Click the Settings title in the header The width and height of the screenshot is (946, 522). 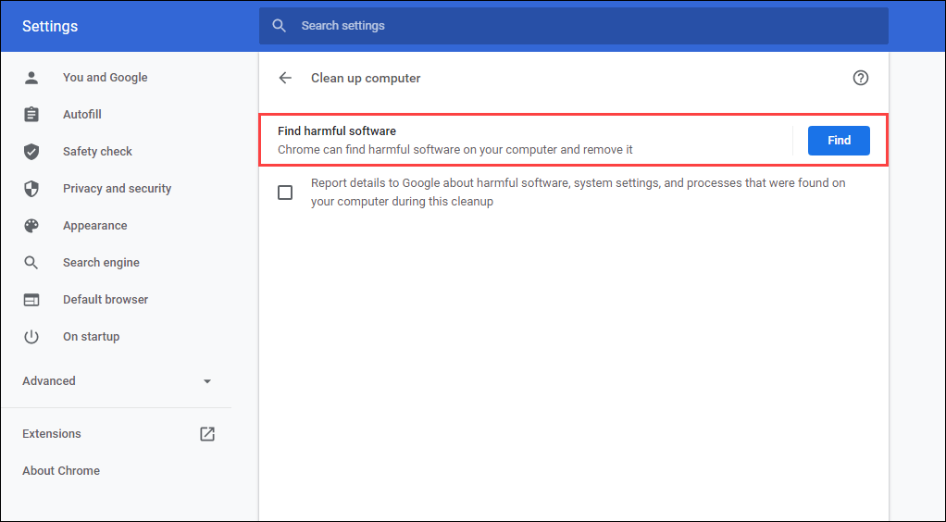click(50, 26)
